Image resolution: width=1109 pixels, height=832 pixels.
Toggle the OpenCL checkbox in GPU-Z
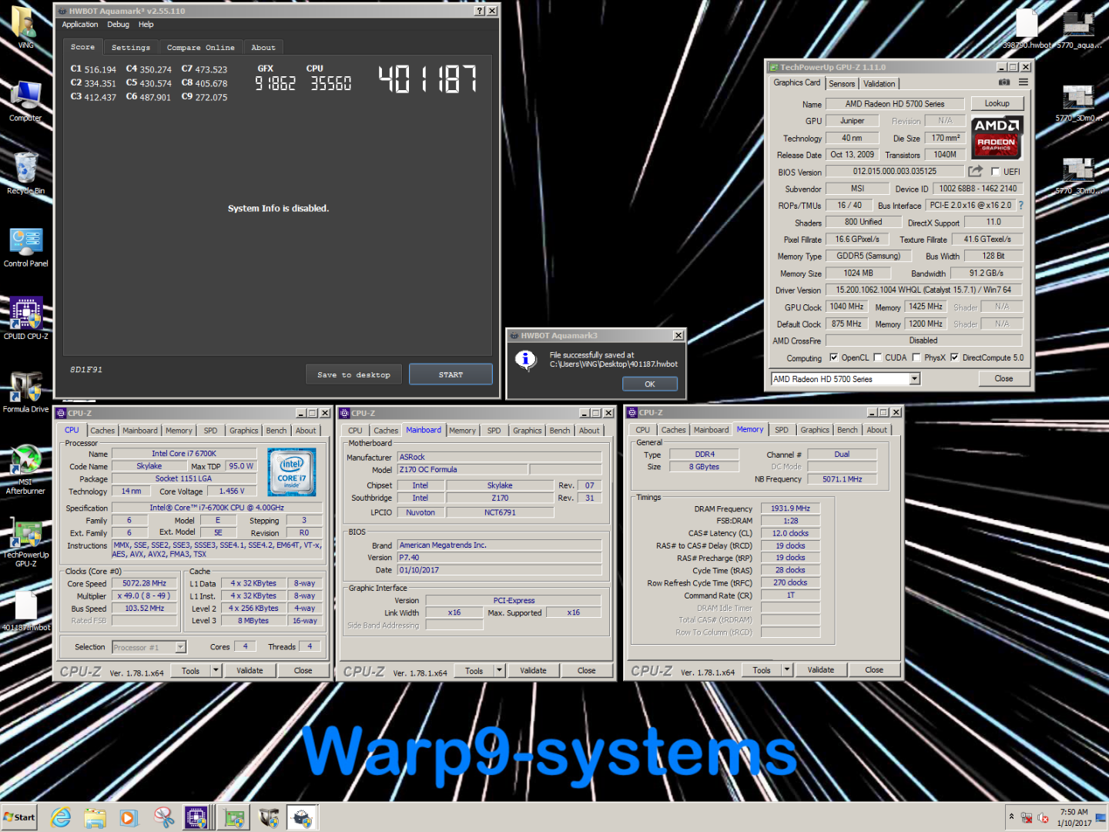833,357
